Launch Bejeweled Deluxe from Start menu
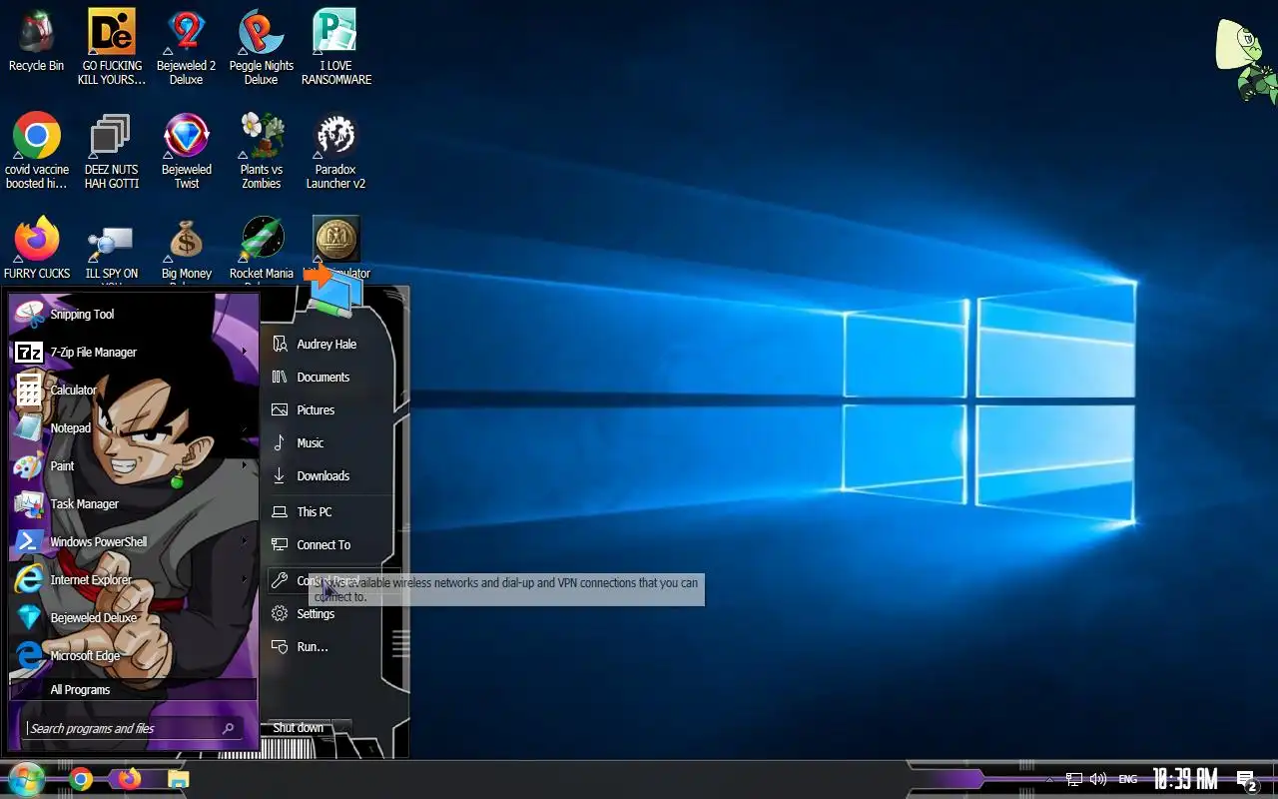1278x799 pixels. (x=133, y=618)
